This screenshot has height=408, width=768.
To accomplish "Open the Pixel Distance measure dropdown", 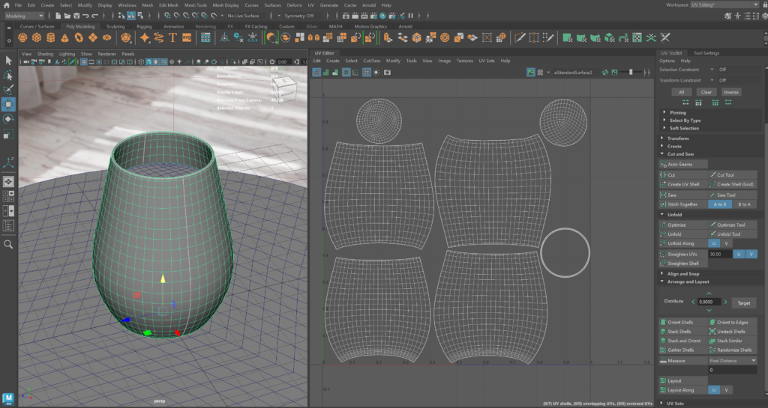I will pyautogui.click(x=733, y=361).
